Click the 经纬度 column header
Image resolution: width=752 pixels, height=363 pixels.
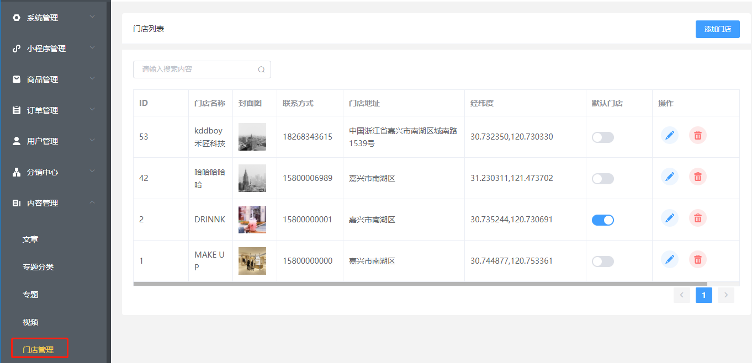pyautogui.click(x=482, y=103)
